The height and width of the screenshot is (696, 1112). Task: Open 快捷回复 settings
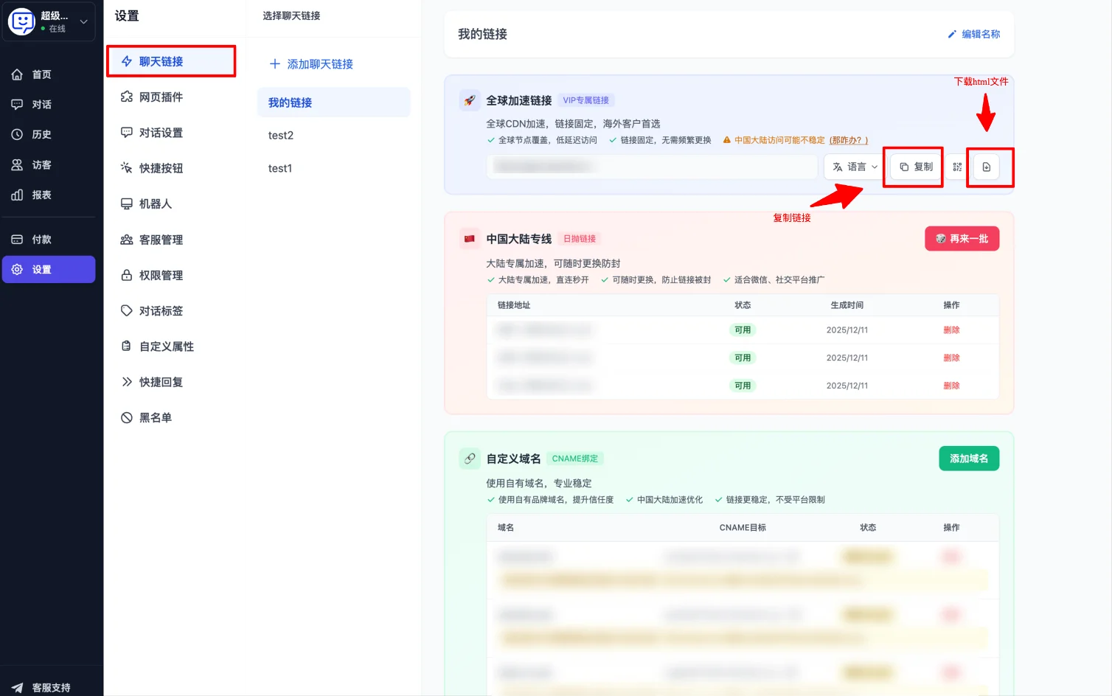(160, 381)
